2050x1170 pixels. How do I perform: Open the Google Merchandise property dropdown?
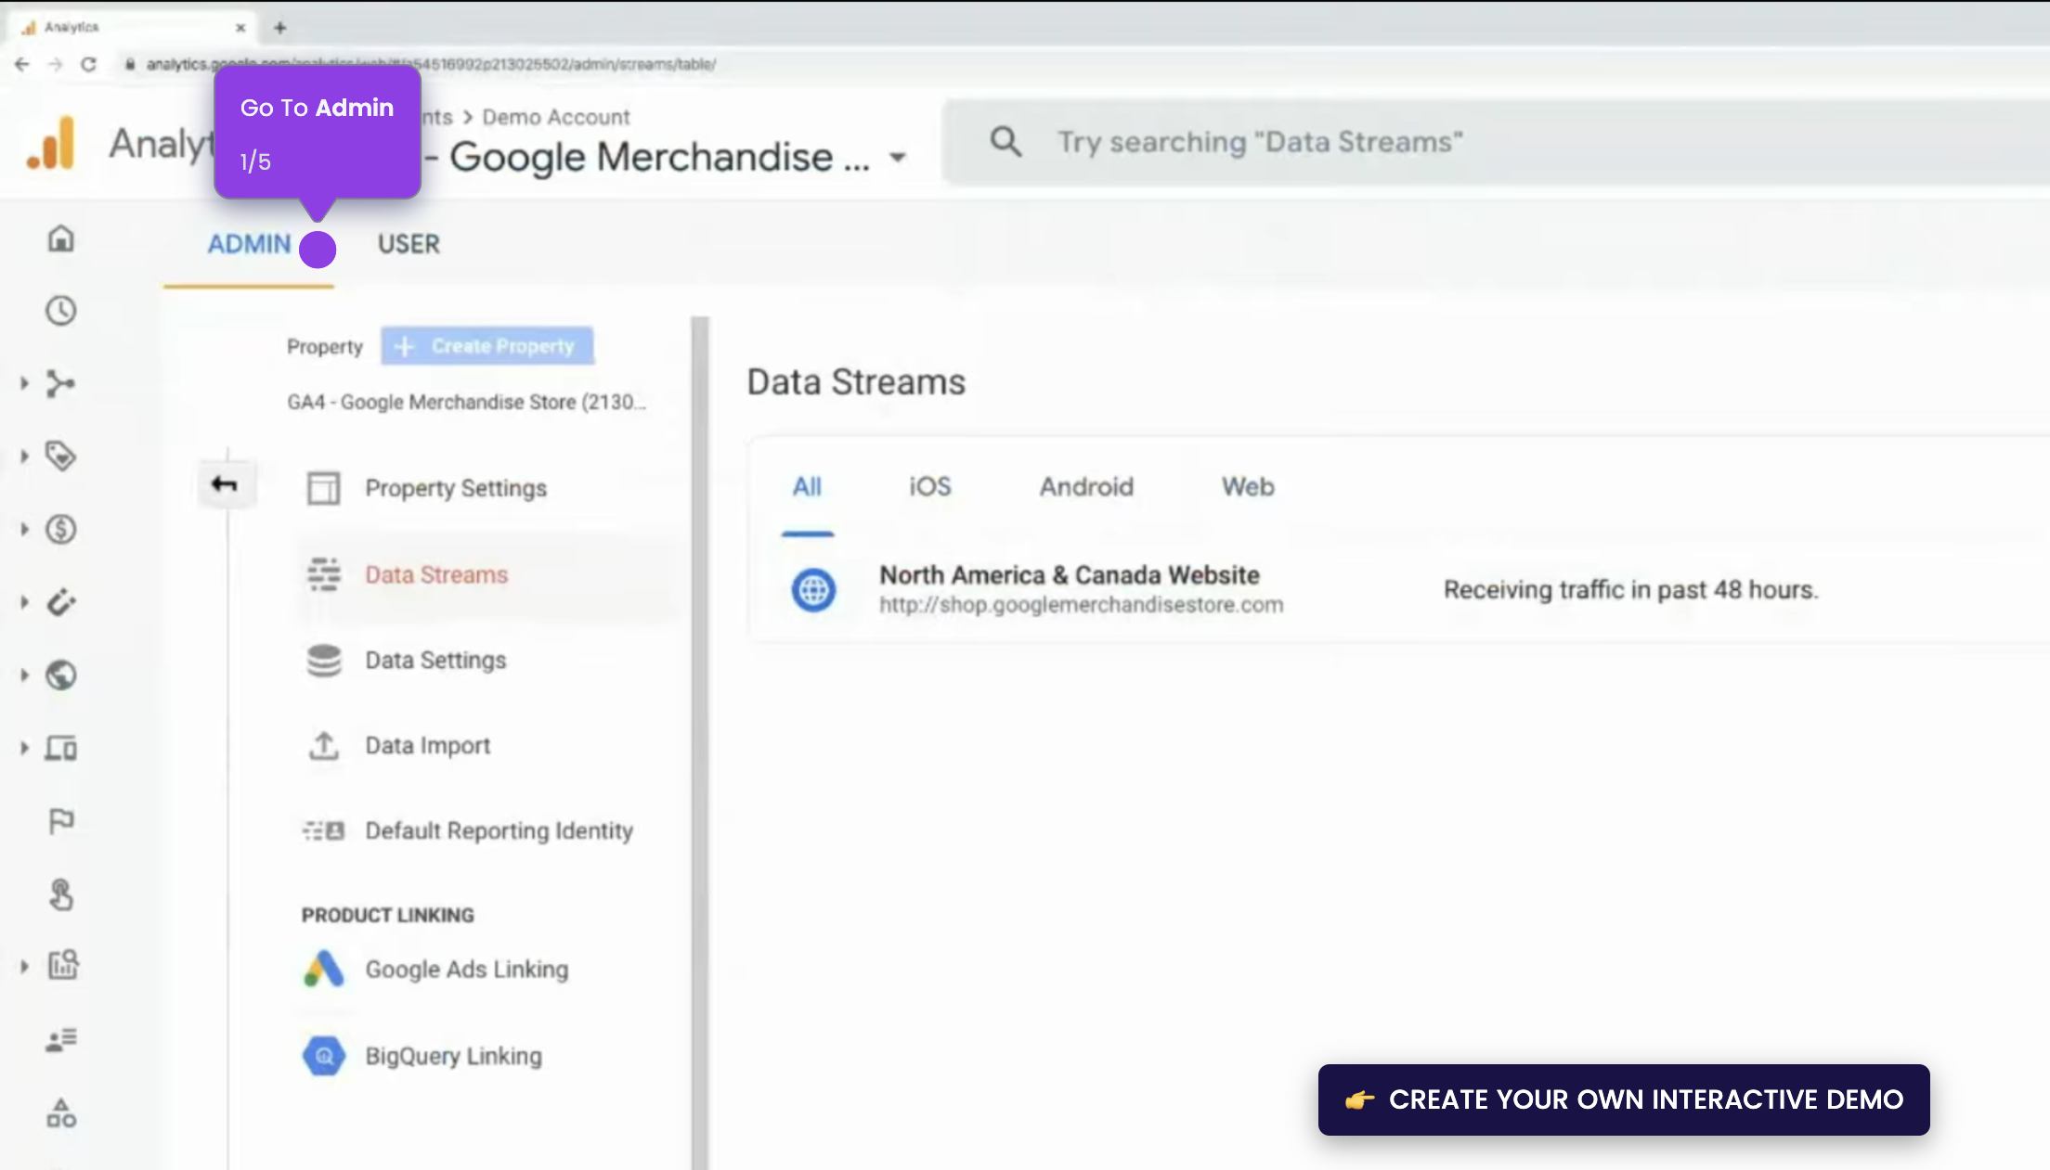point(897,157)
